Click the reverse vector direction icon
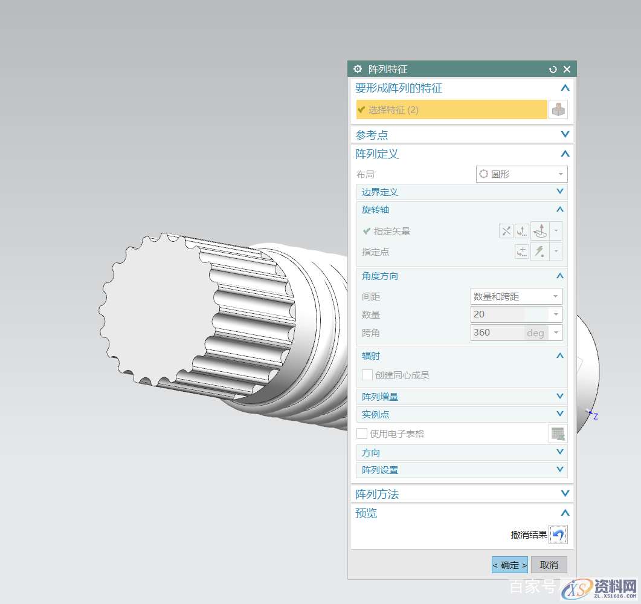Screen dimensions: 641x604 [x=506, y=231]
